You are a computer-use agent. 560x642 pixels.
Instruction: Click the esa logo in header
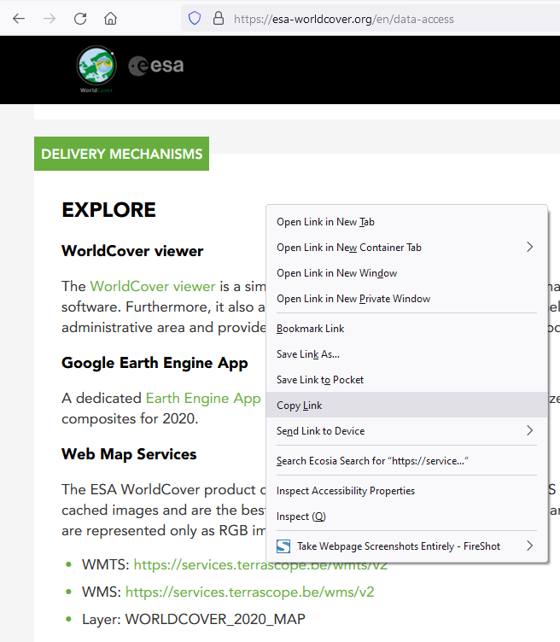pyautogui.click(x=156, y=66)
